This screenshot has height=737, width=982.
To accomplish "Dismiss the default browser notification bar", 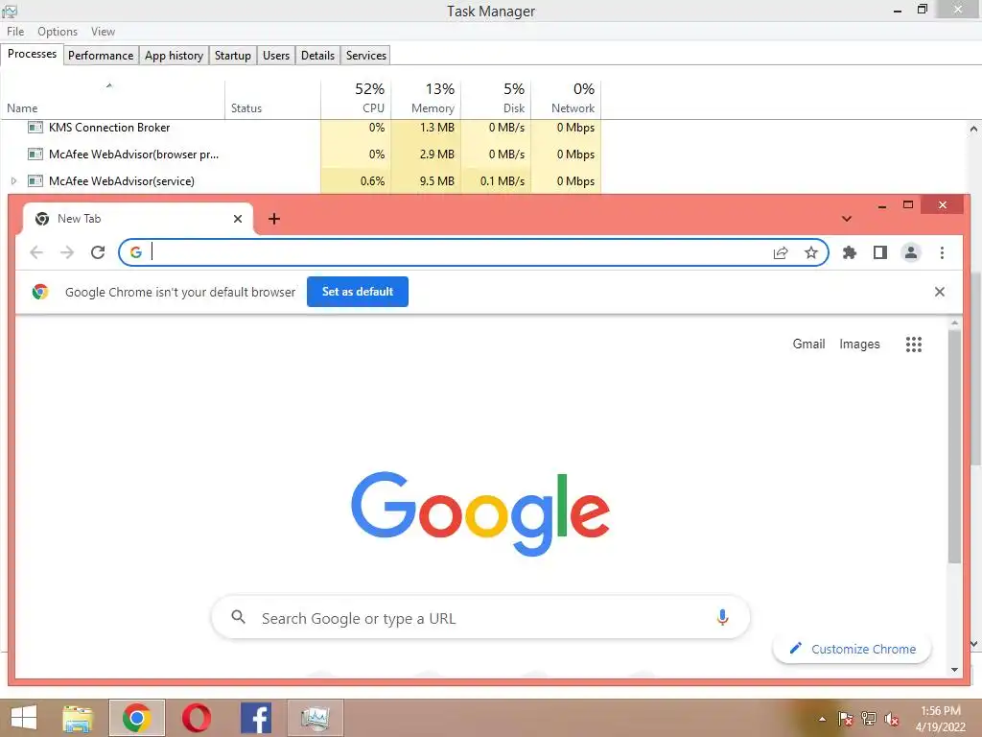I will click(940, 292).
